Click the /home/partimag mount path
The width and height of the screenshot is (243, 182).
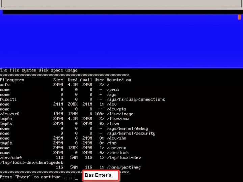click(124, 167)
